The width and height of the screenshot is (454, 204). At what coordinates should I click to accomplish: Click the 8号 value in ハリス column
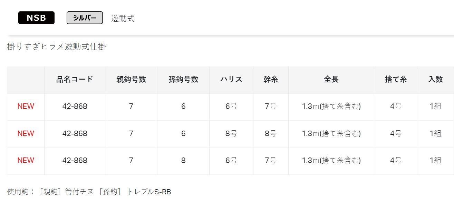[231, 134]
